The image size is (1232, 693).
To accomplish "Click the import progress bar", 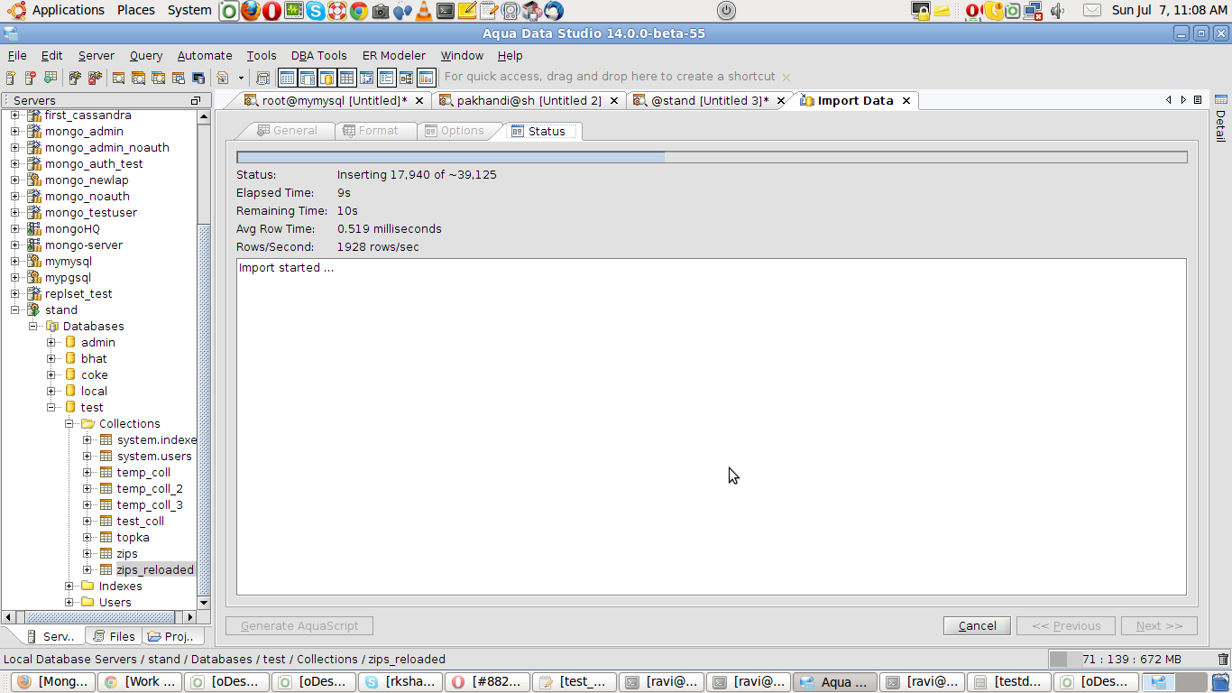I will [712, 157].
